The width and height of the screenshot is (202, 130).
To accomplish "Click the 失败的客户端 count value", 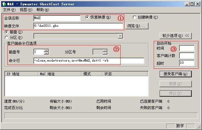I will tap(168, 108).
